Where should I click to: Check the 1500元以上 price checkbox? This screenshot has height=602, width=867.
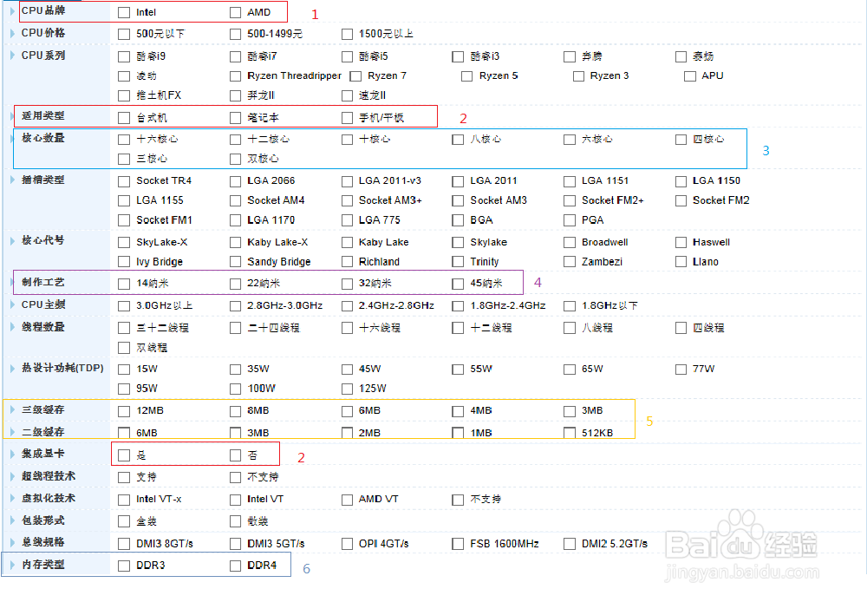[x=348, y=35]
